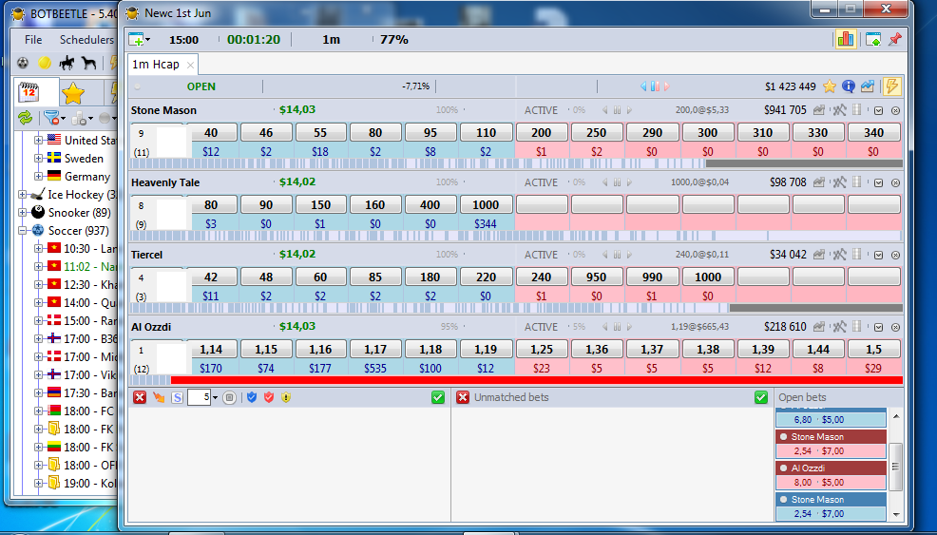Add market to favorites with star icon

[830, 86]
